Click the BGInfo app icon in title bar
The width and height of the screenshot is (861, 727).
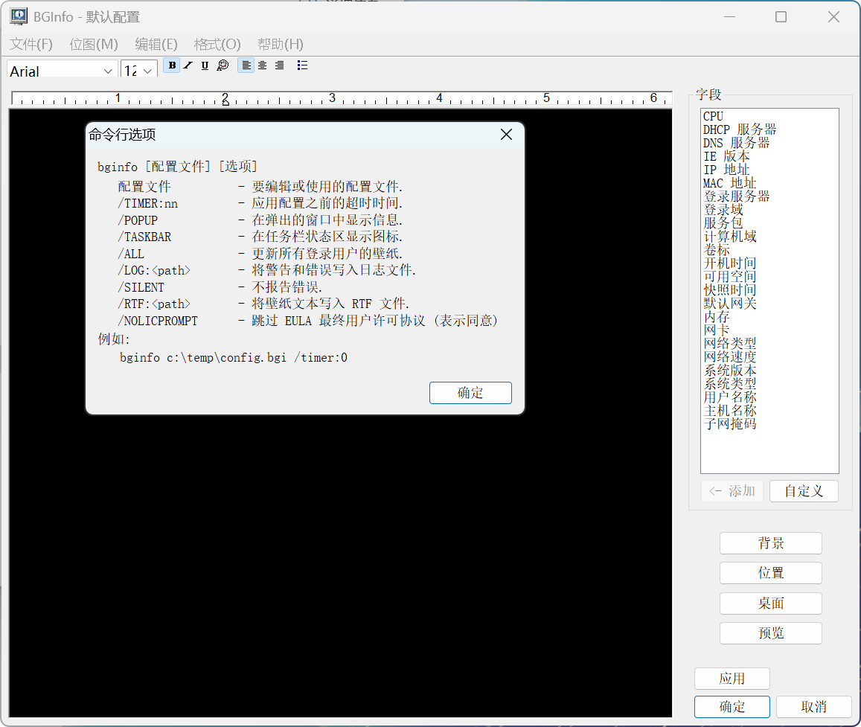[x=18, y=16]
